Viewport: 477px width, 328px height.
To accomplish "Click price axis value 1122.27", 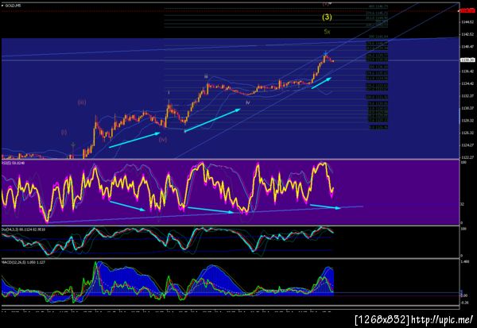I will click(467, 157).
